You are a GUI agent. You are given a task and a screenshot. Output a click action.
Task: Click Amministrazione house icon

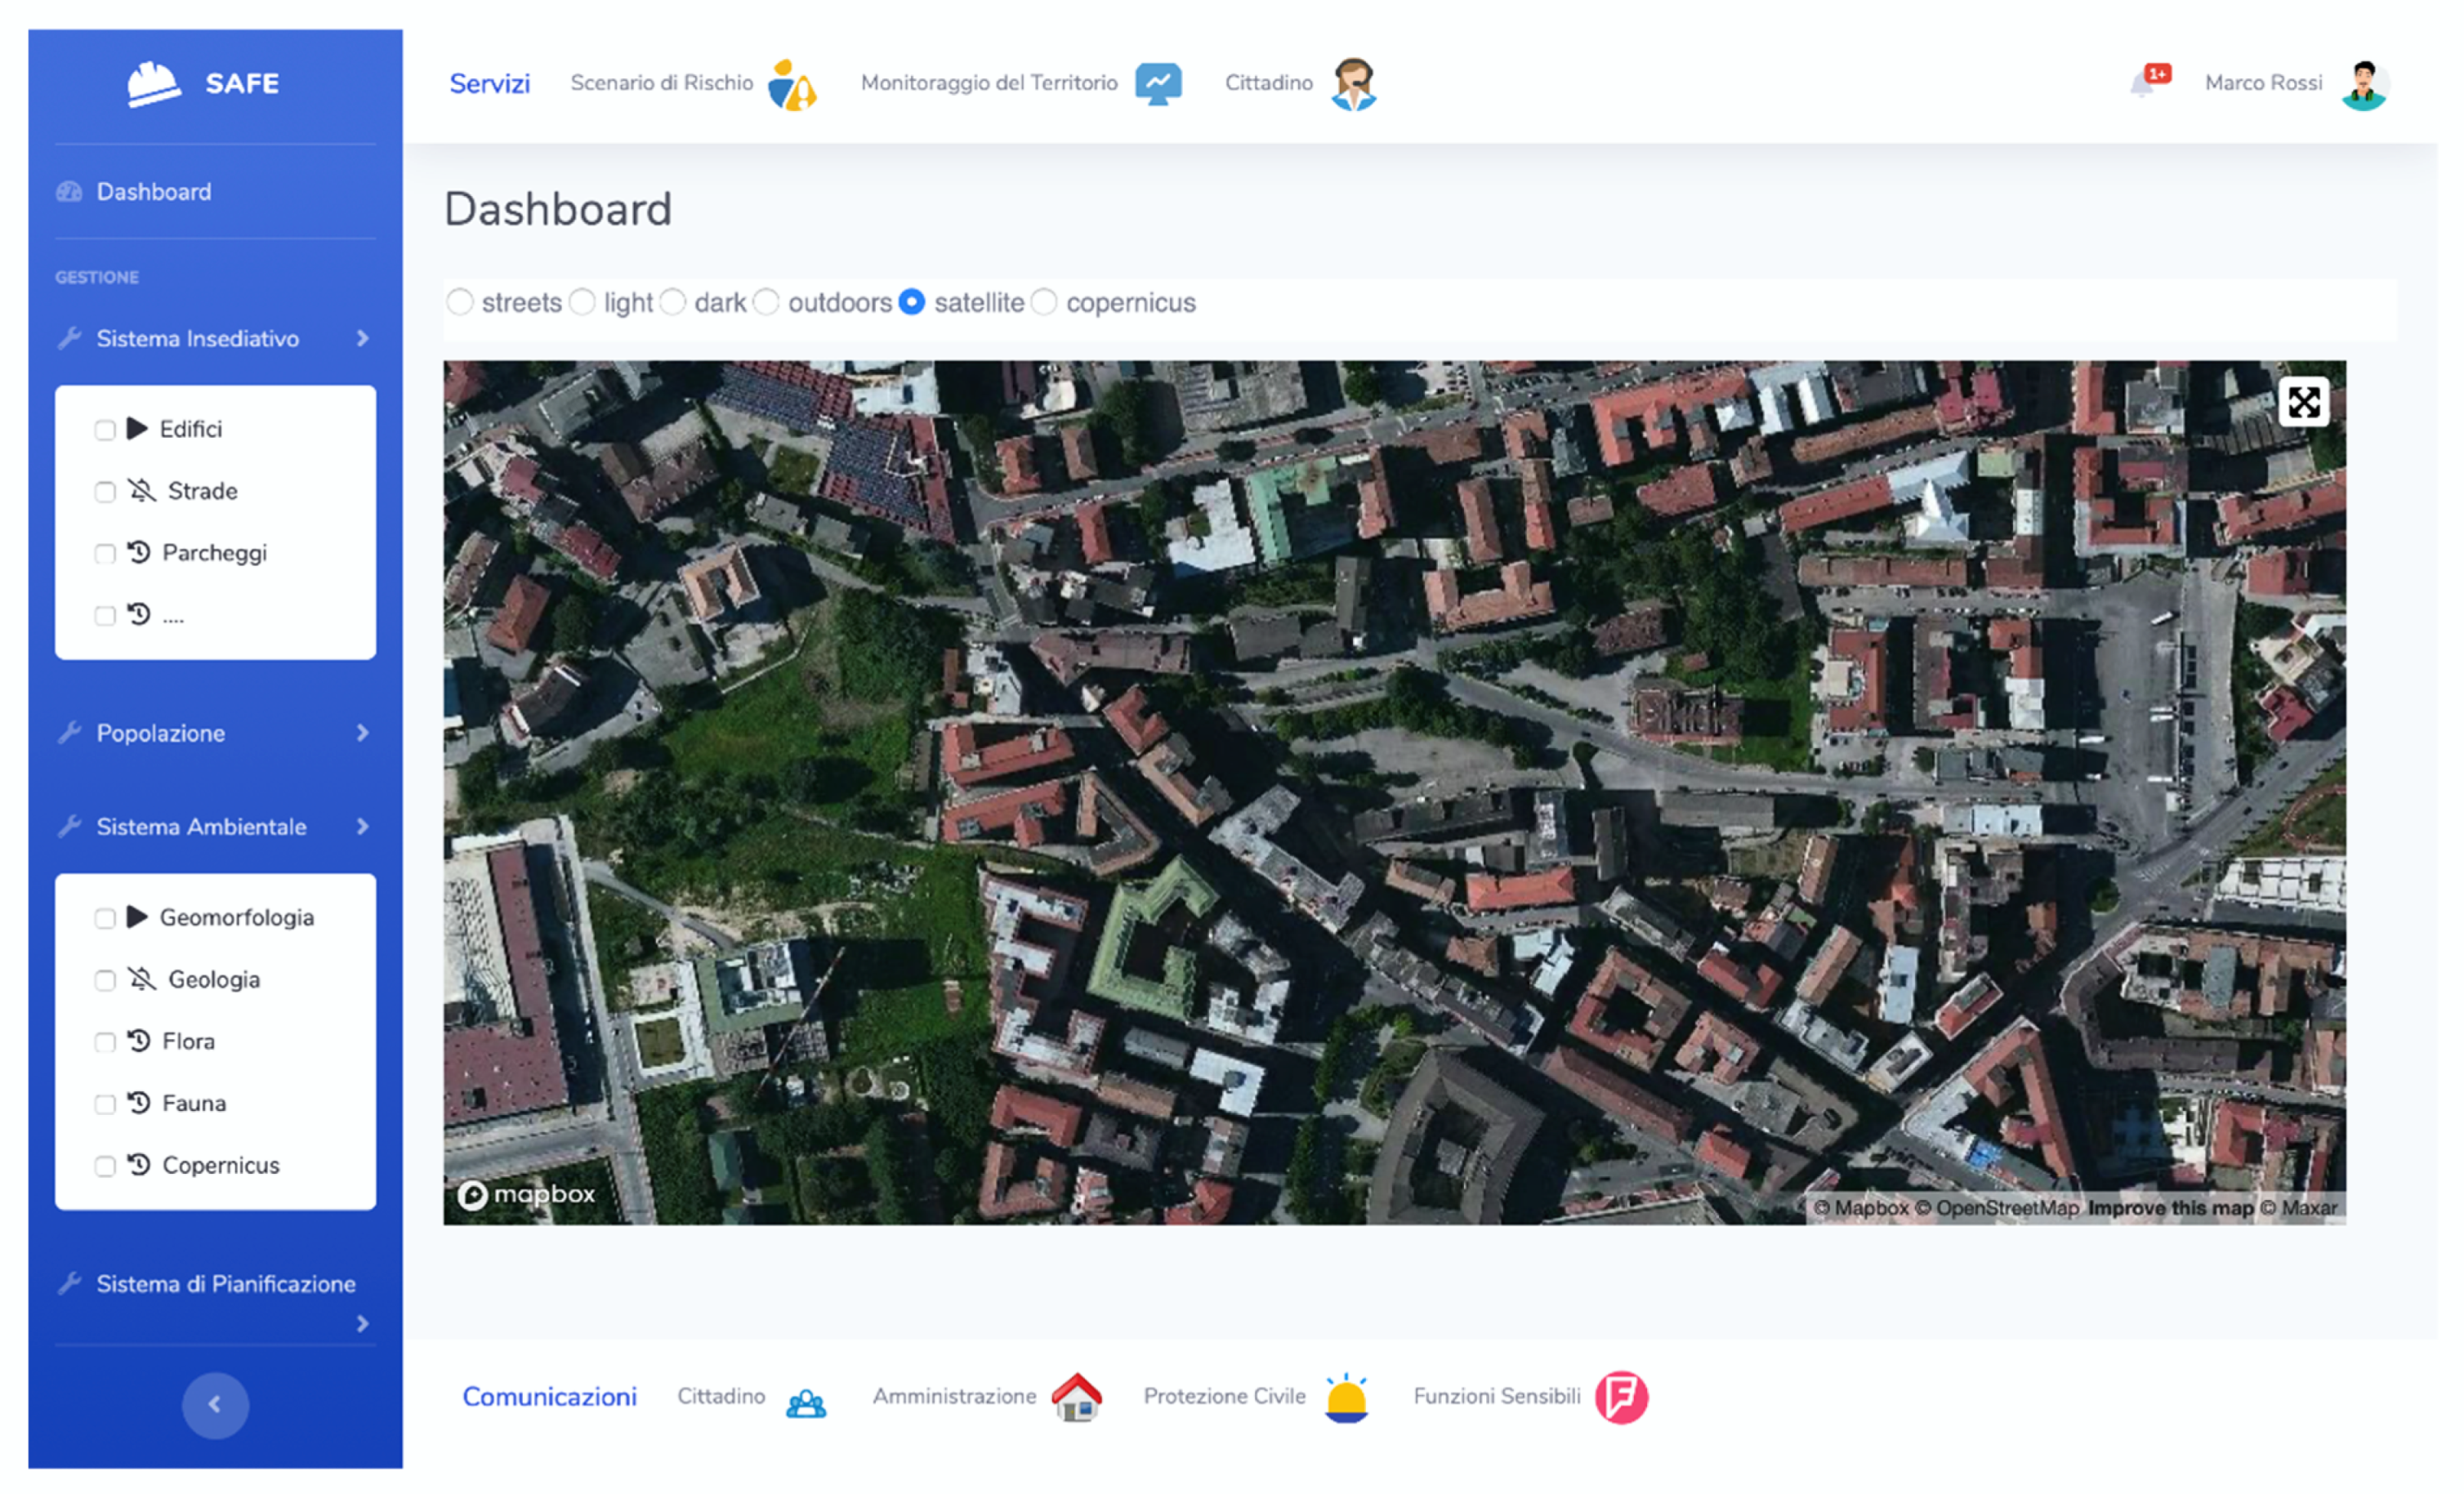coord(1076,1397)
